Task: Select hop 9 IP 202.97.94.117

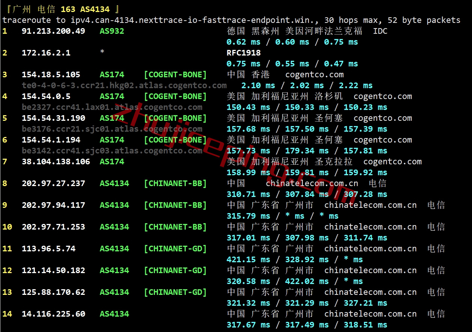Action: tap(53, 205)
